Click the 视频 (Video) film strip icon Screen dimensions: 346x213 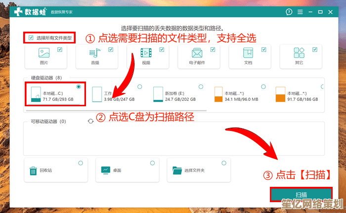pos(145,53)
